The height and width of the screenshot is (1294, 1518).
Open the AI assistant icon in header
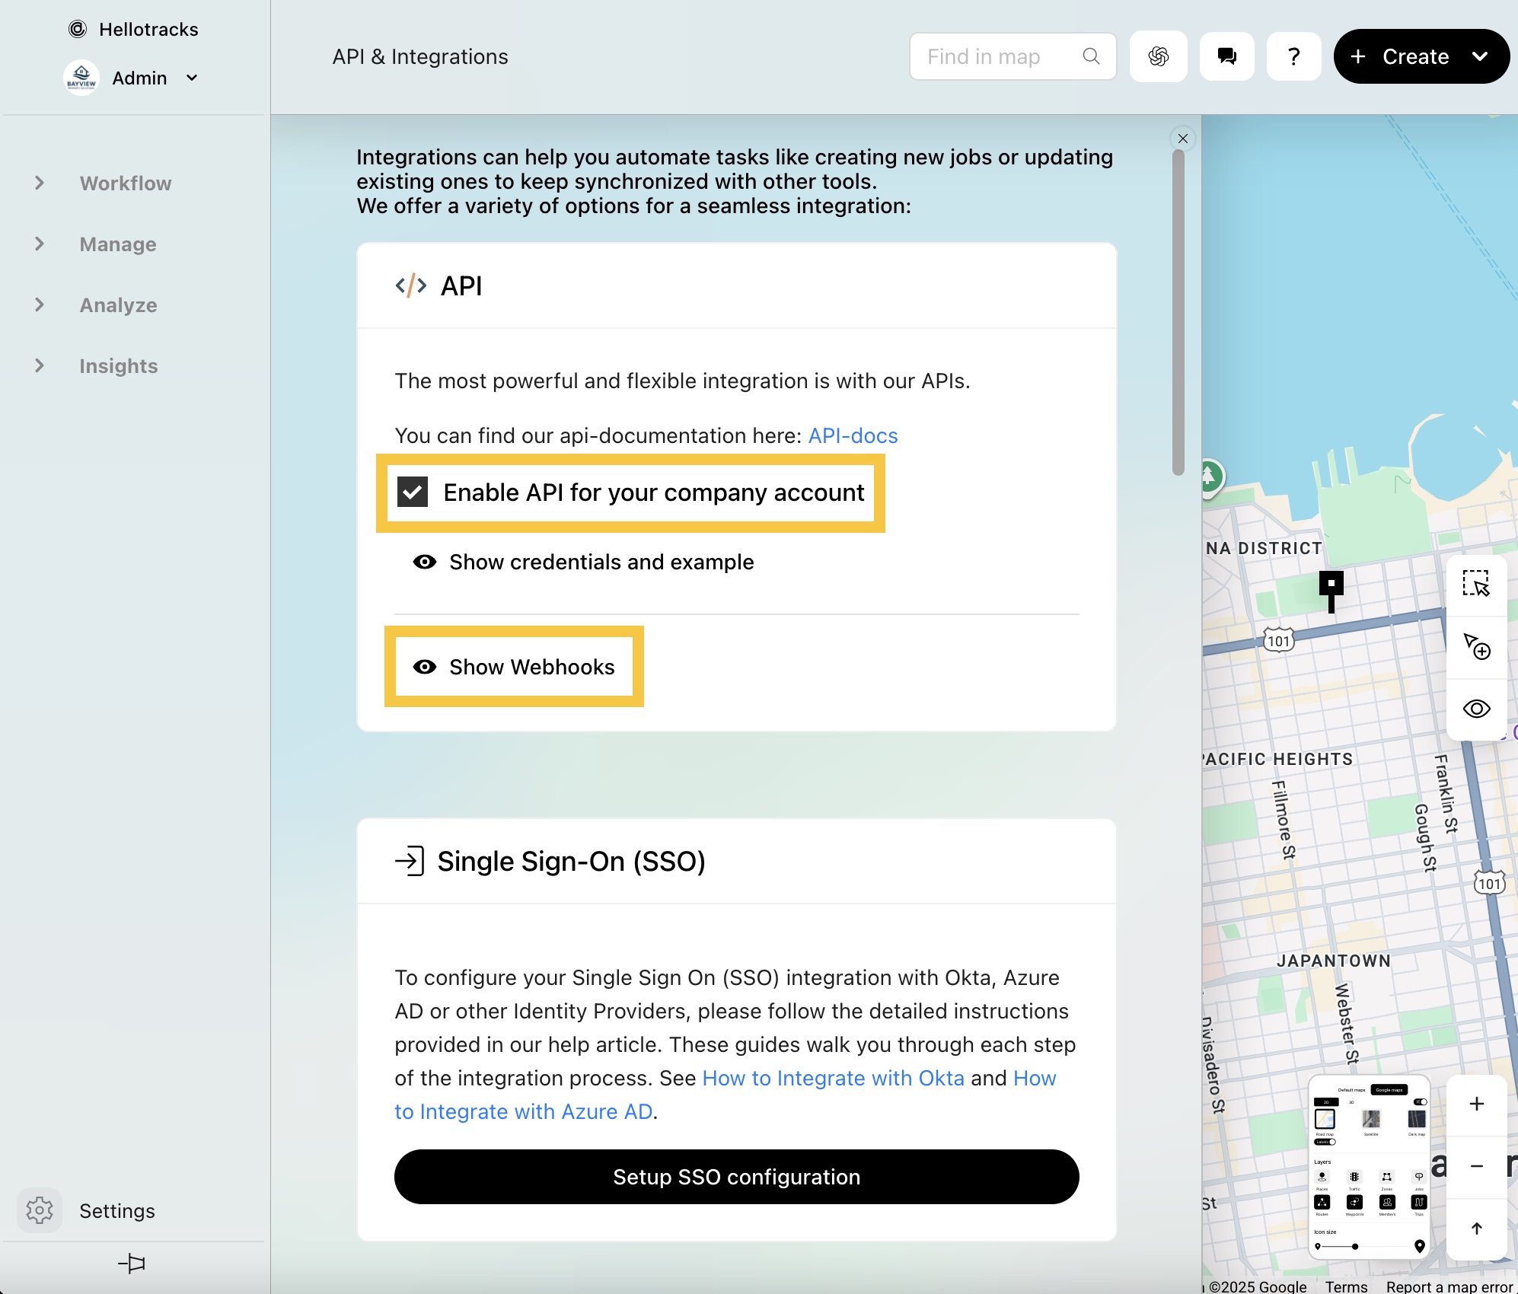tap(1158, 56)
